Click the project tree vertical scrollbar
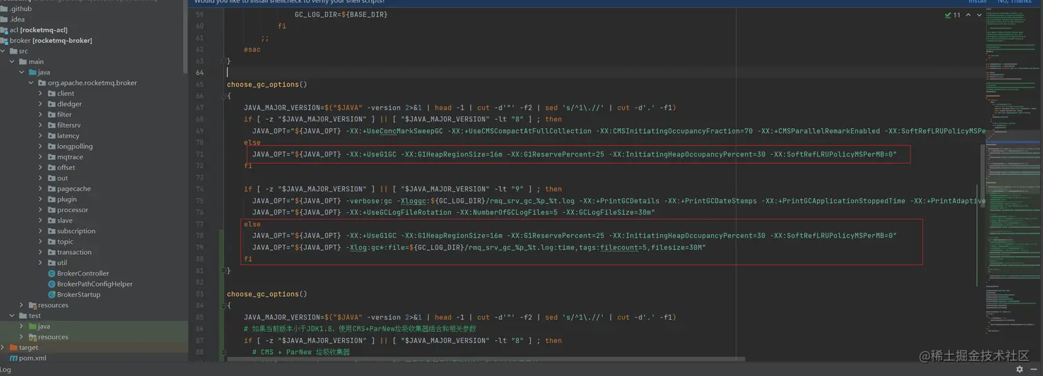Screen dimensions: 1043x376 click(x=184, y=38)
